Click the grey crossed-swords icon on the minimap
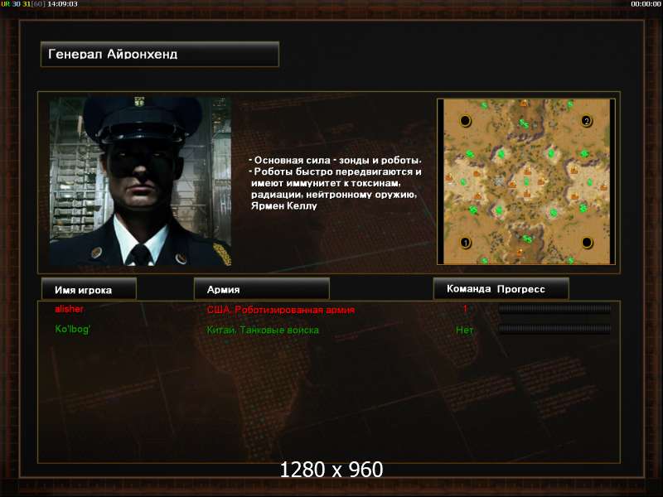 click(x=499, y=181)
